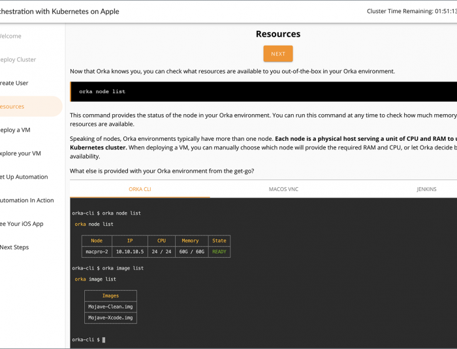Open the Welcome step in sidebar
457x349 pixels.
(10, 36)
